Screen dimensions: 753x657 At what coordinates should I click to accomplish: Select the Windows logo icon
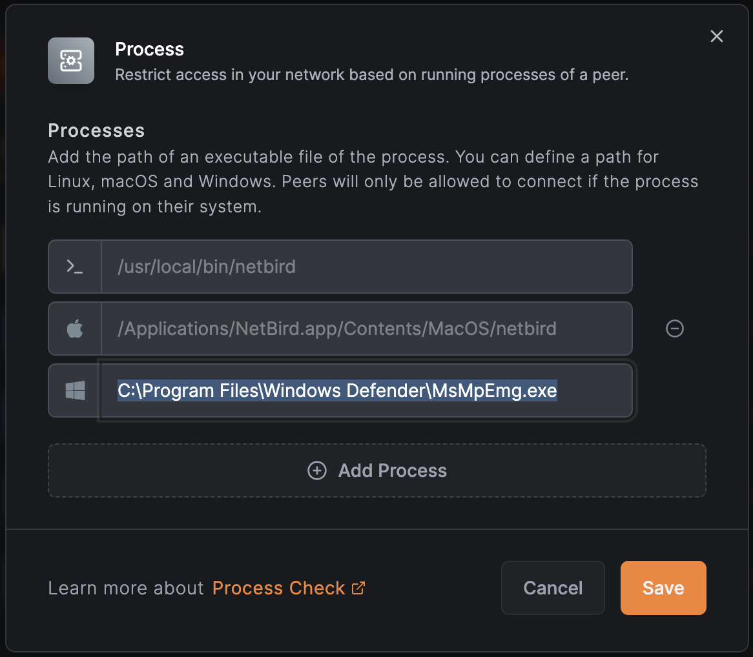click(x=74, y=390)
